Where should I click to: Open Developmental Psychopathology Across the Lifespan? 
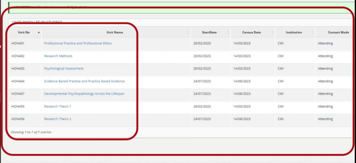(84, 93)
